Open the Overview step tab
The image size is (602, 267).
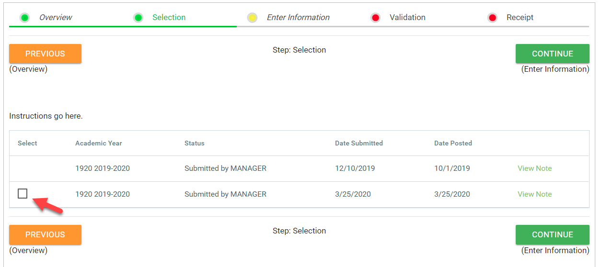[x=56, y=18]
